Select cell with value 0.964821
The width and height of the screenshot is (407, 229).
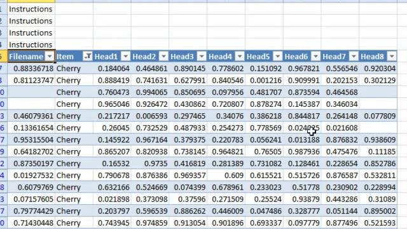[226, 151]
